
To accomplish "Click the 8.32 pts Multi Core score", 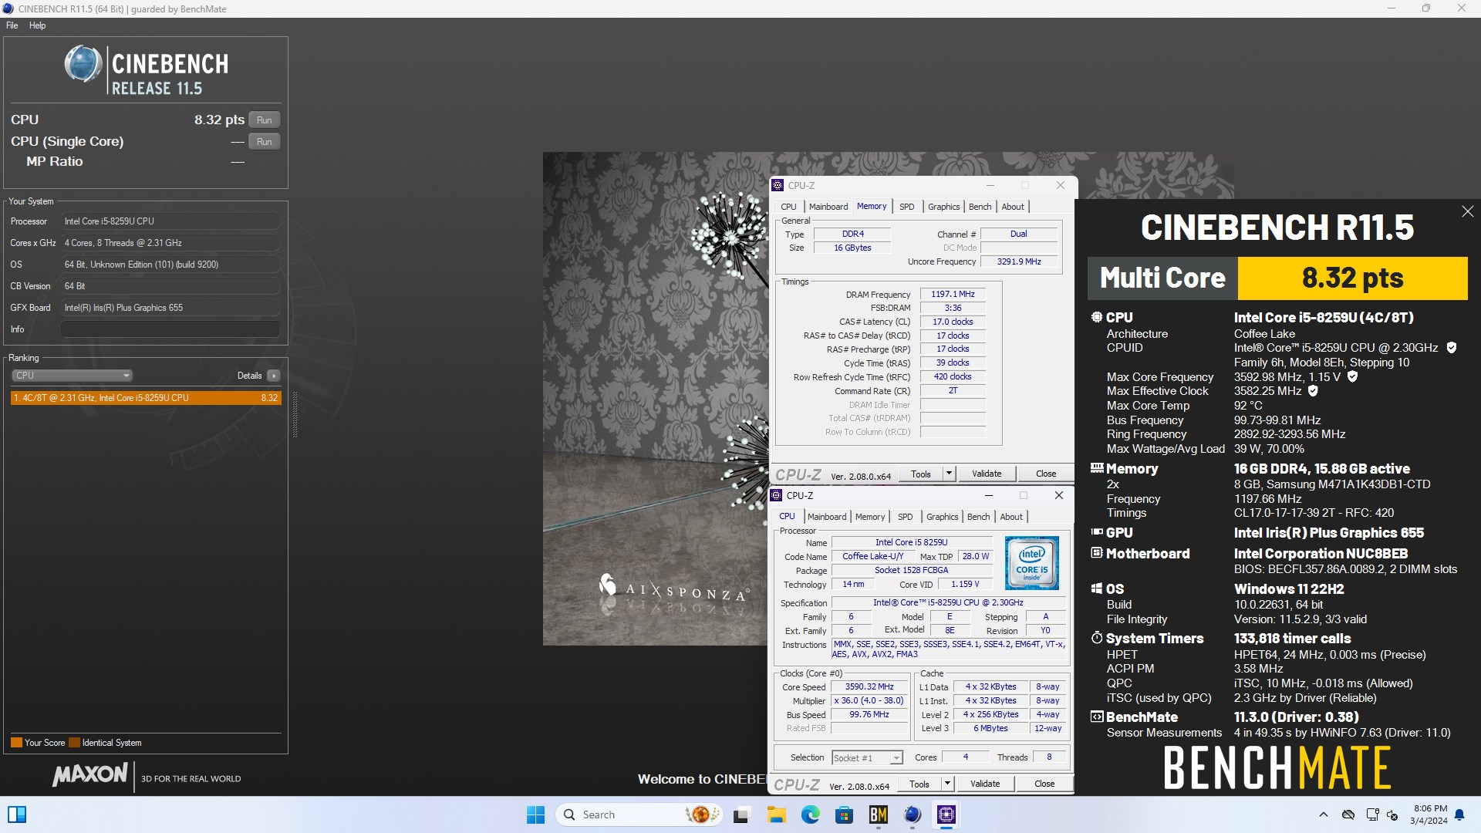I will [1352, 278].
